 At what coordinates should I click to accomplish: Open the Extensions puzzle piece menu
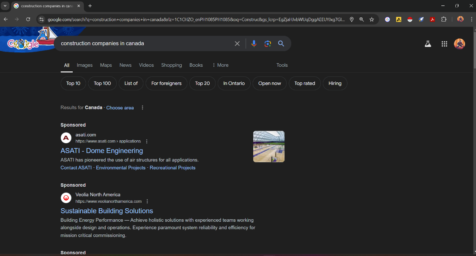pos(444,19)
